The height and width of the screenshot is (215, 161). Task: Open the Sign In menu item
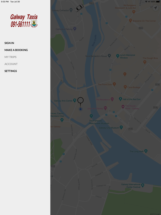click(x=9, y=43)
